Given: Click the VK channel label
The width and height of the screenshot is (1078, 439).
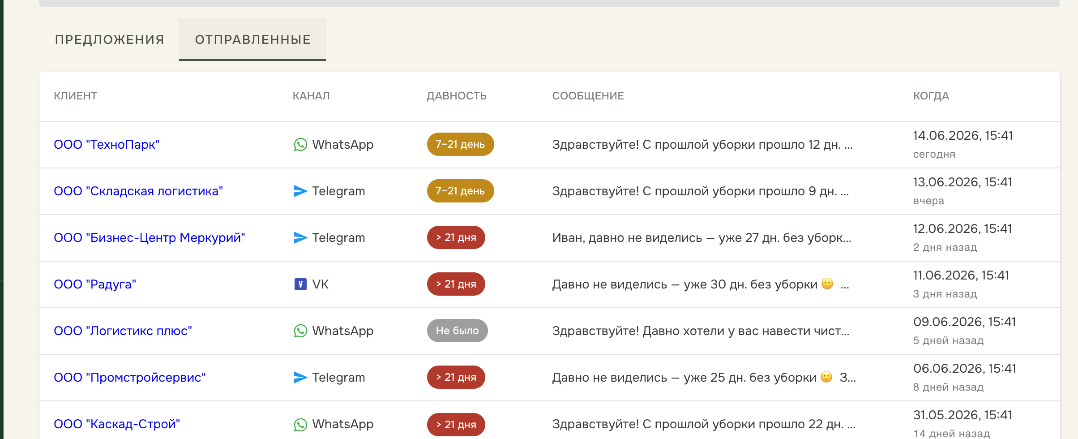Looking at the screenshot, I should pyautogui.click(x=320, y=284).
